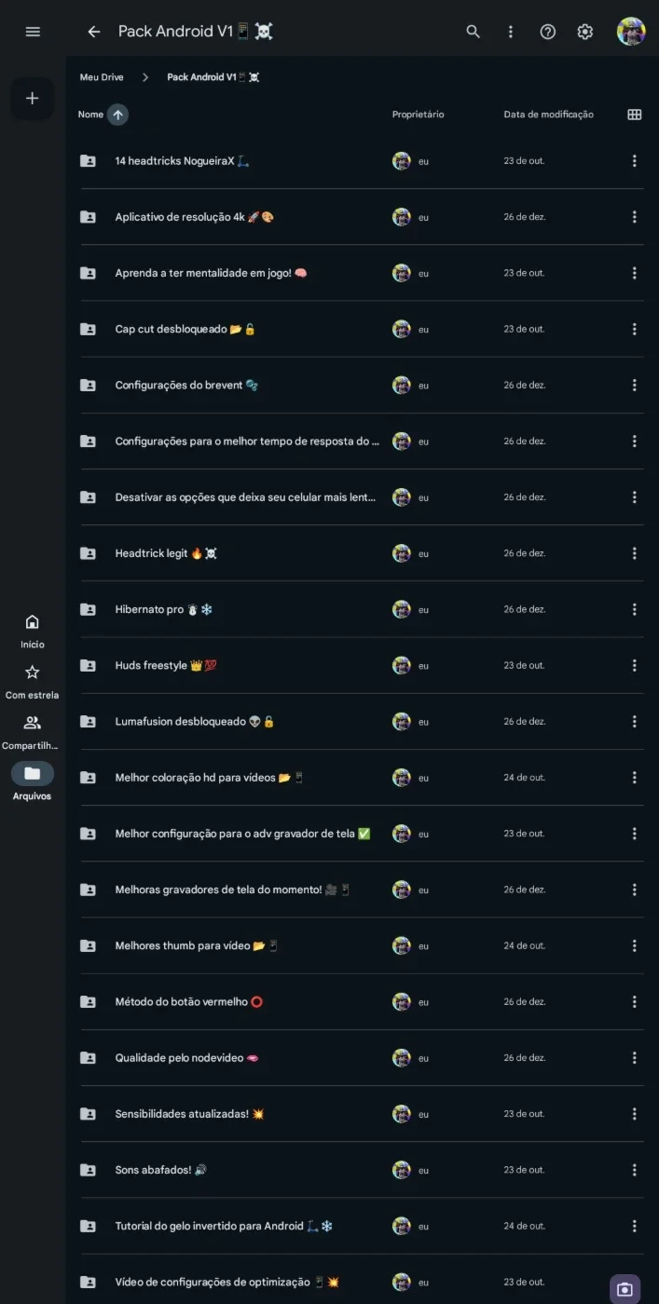Select Início in sidebar
The height and width of the screenshot is (1304, 659).
(x=32, y=631)
